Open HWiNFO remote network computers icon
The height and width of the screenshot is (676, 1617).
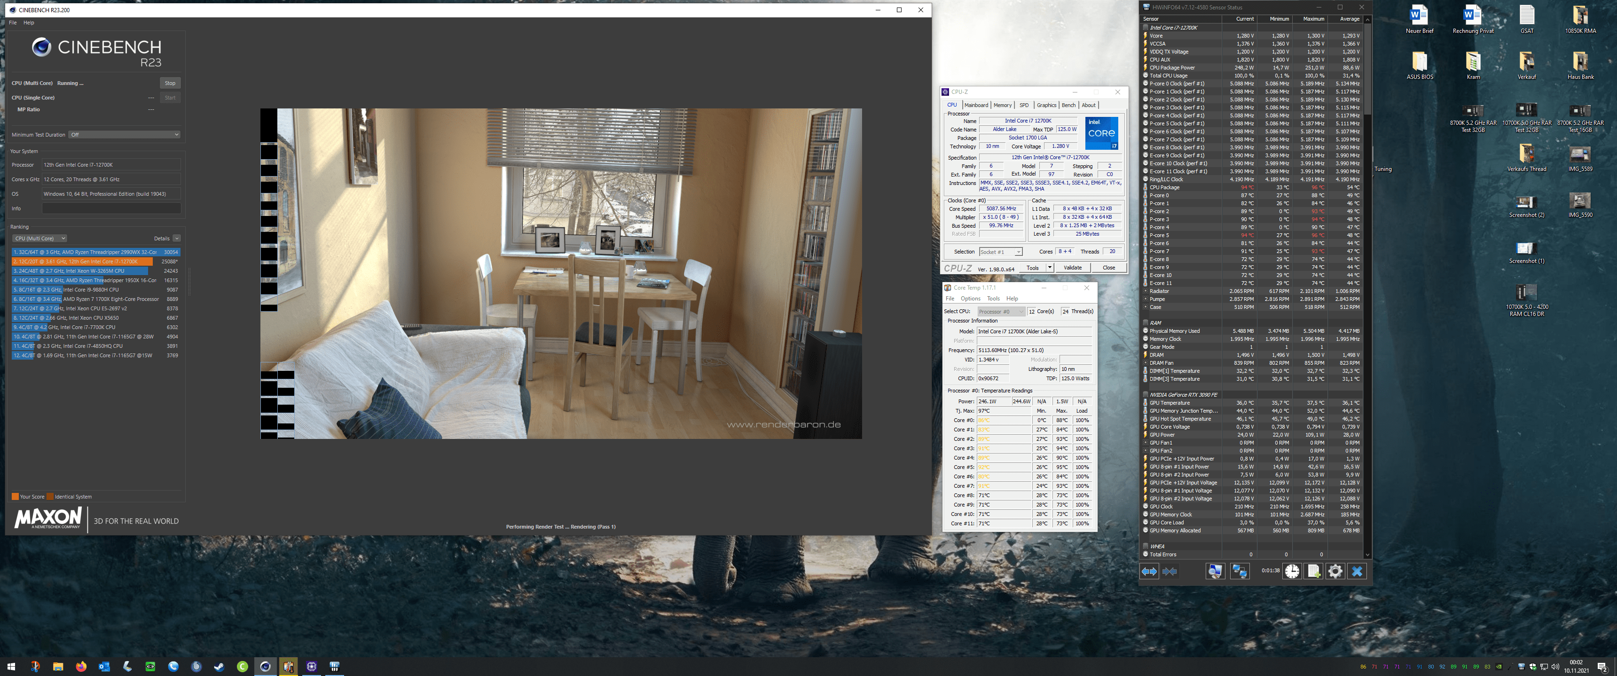pyautogui.click(x=1239, y=571)
